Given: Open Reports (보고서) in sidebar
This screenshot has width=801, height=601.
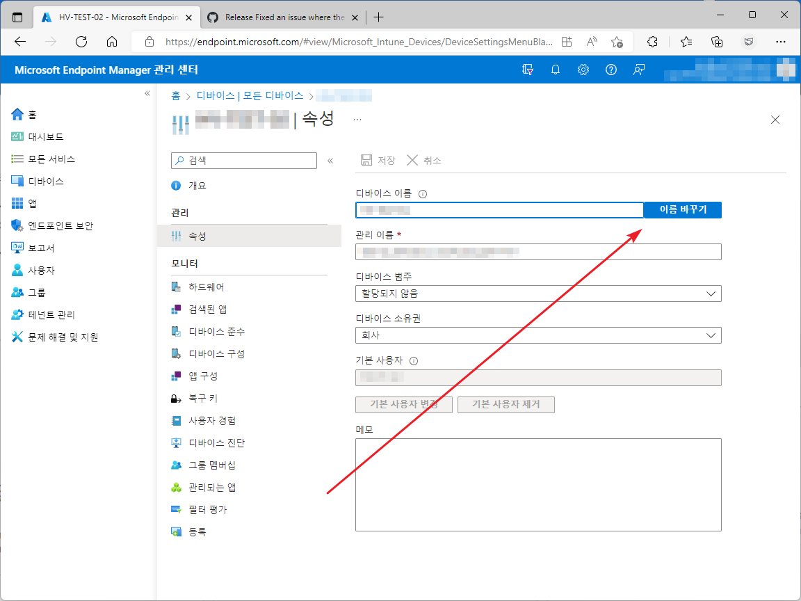Looking at the screenshot, I should [x=33, y=248].
